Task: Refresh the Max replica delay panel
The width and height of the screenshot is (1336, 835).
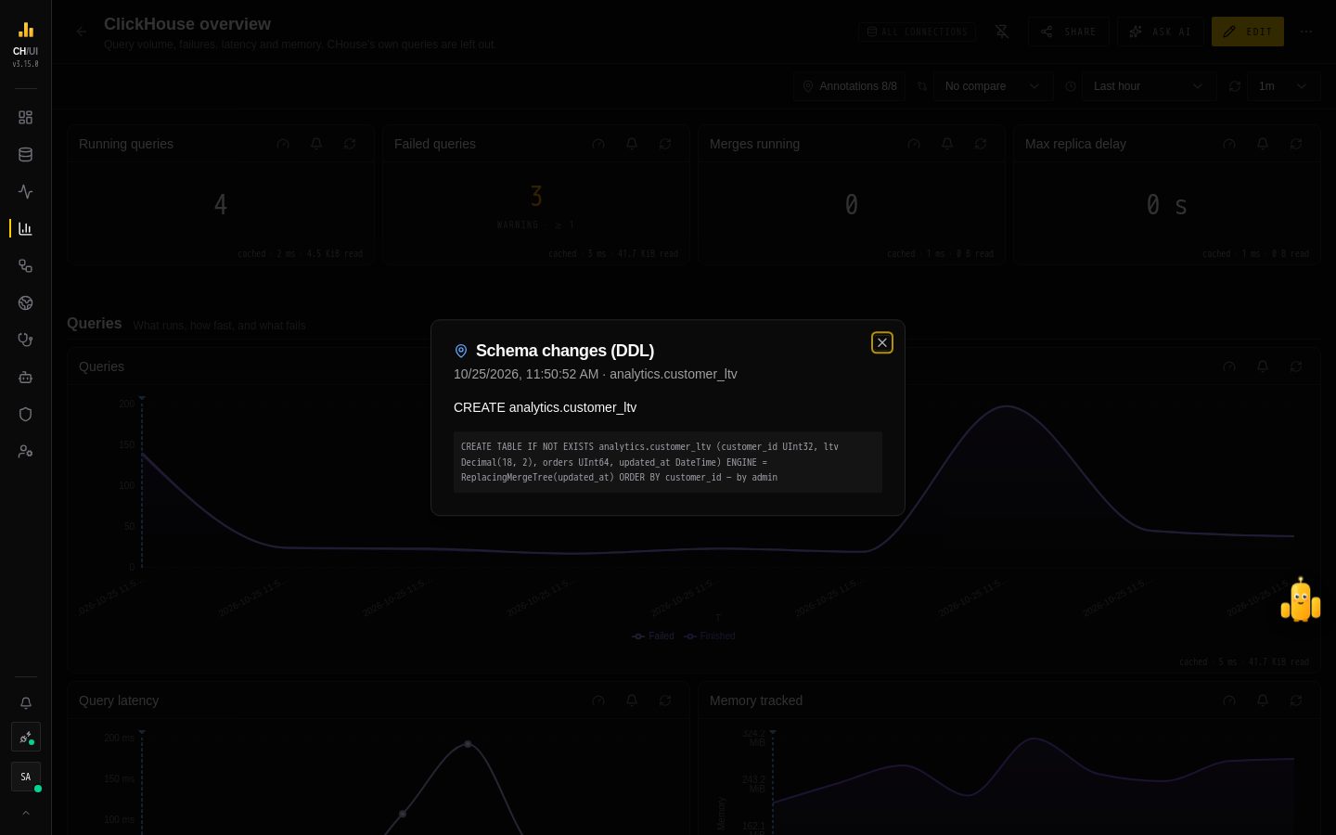Action: pos(1296,144)
